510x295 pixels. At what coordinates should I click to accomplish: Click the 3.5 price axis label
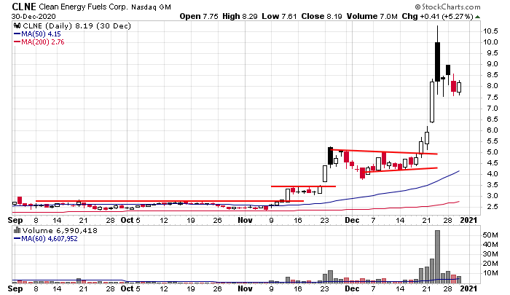coord(492,185)
